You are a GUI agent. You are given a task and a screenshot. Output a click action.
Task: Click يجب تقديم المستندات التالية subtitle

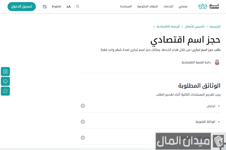tap(188, 94)
